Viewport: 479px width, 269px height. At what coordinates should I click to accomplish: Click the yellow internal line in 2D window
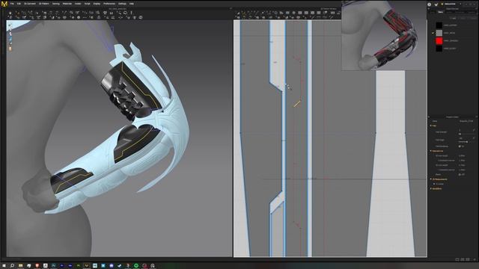click(x=297, y=104)
